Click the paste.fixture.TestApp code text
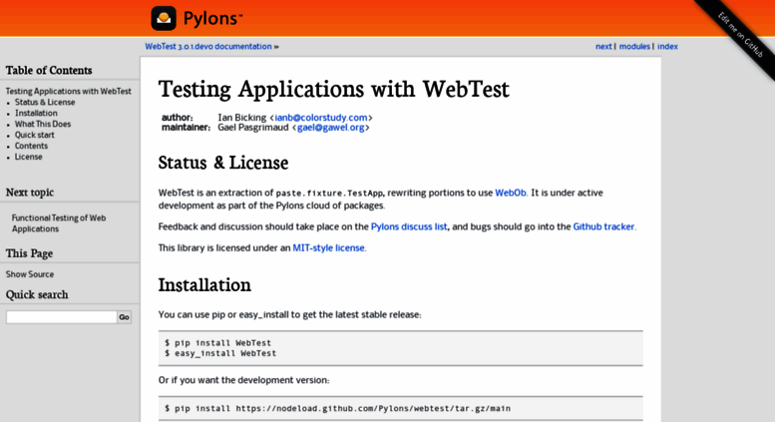Viewport: 775px width, 422px height. point(329,194)
